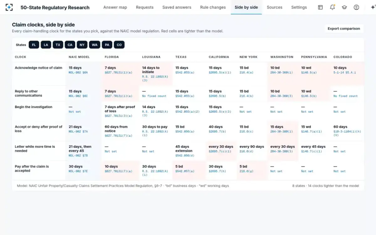Image resolution: width=376 pixels, height=235 pixels.
Task: Open the Sources tab
Action: pos(274,7)
